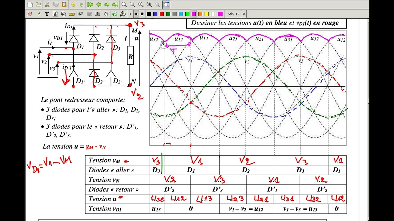Pick the light green color swatch
Viewport: 394px width, 221px height.
[187, 14]
